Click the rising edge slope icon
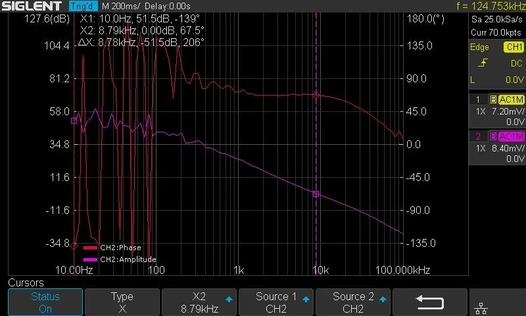526x316 pixels. [x=483, y=63]
